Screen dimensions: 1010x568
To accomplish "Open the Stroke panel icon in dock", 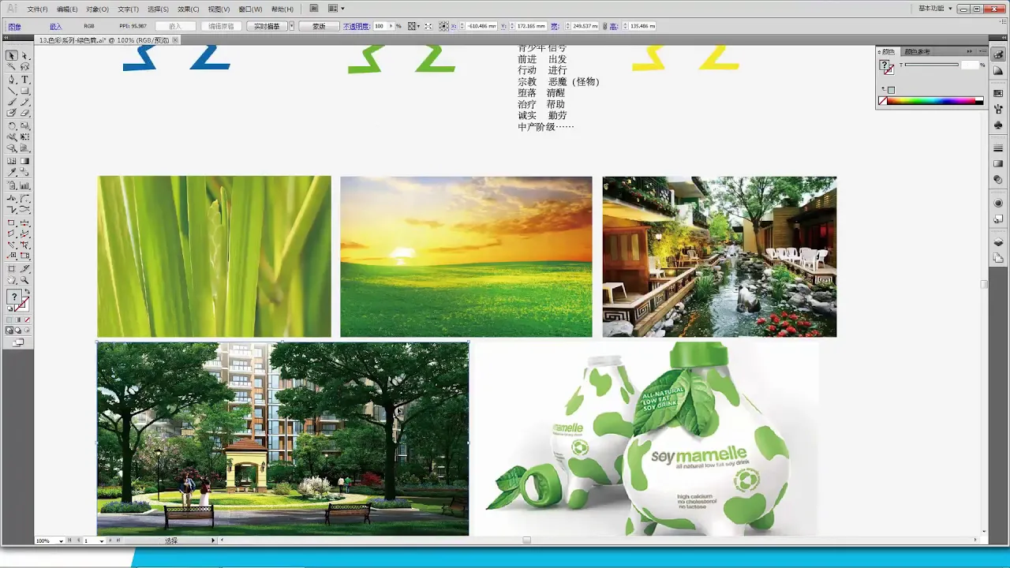I will (x=998, y=148).
